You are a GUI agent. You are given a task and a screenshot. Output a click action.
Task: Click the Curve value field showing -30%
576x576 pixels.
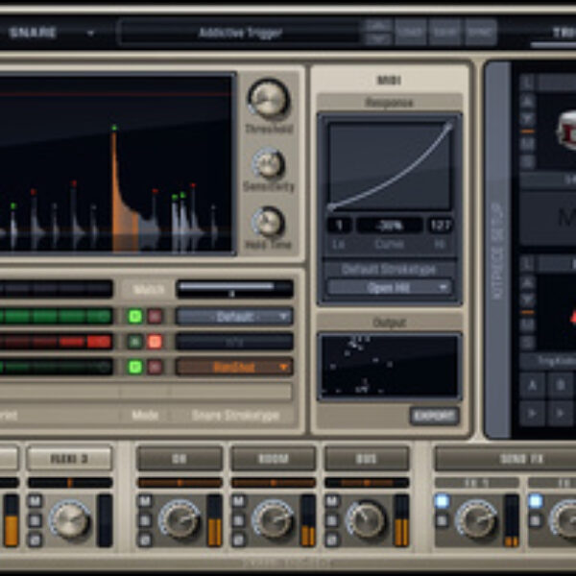(389, 226)
